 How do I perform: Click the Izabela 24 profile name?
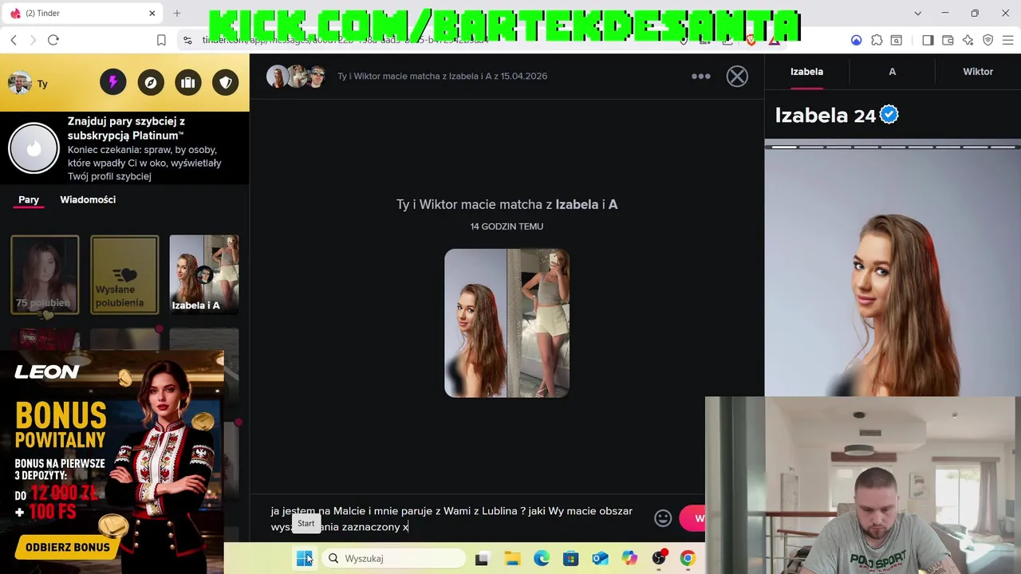[826, 116]
